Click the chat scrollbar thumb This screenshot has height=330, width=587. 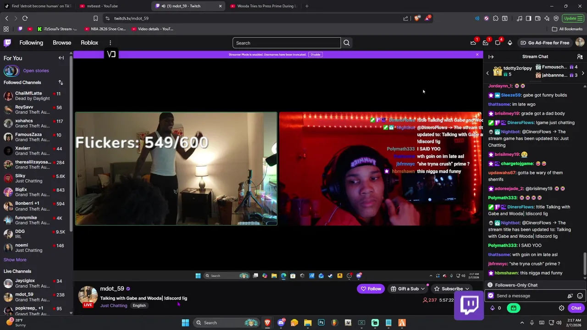pyautogui.click(x=585, y=264)
